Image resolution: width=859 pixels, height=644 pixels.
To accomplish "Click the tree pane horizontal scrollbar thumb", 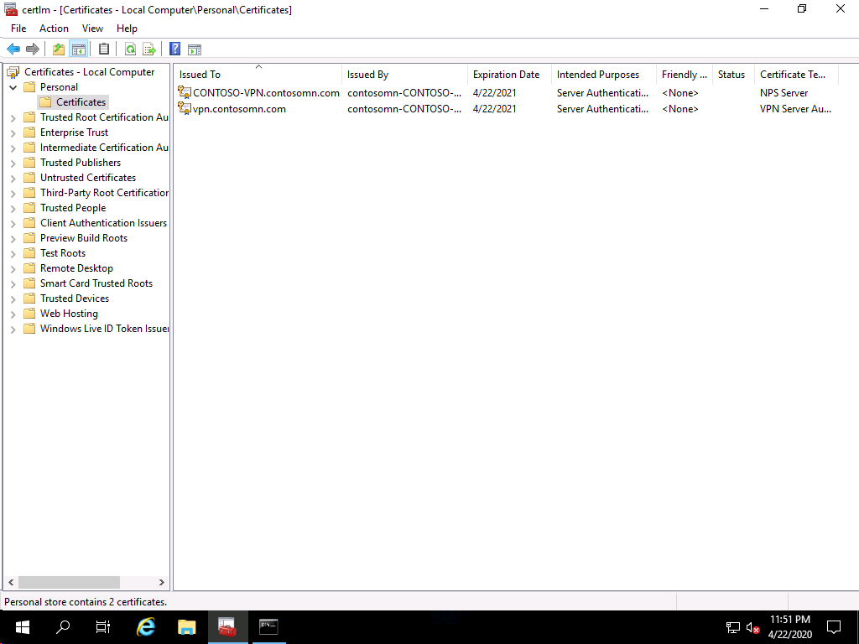I will pos(69,582).
